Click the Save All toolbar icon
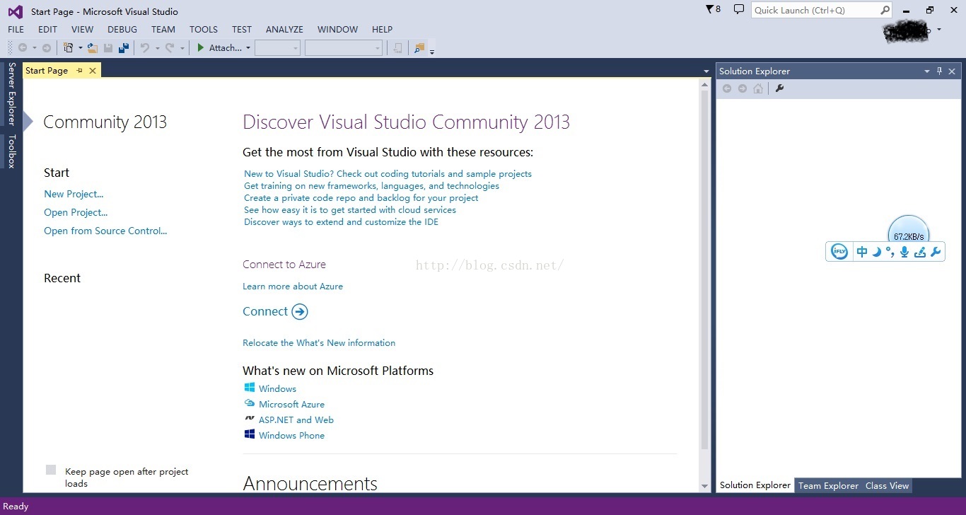 click(x=124, y=48)
